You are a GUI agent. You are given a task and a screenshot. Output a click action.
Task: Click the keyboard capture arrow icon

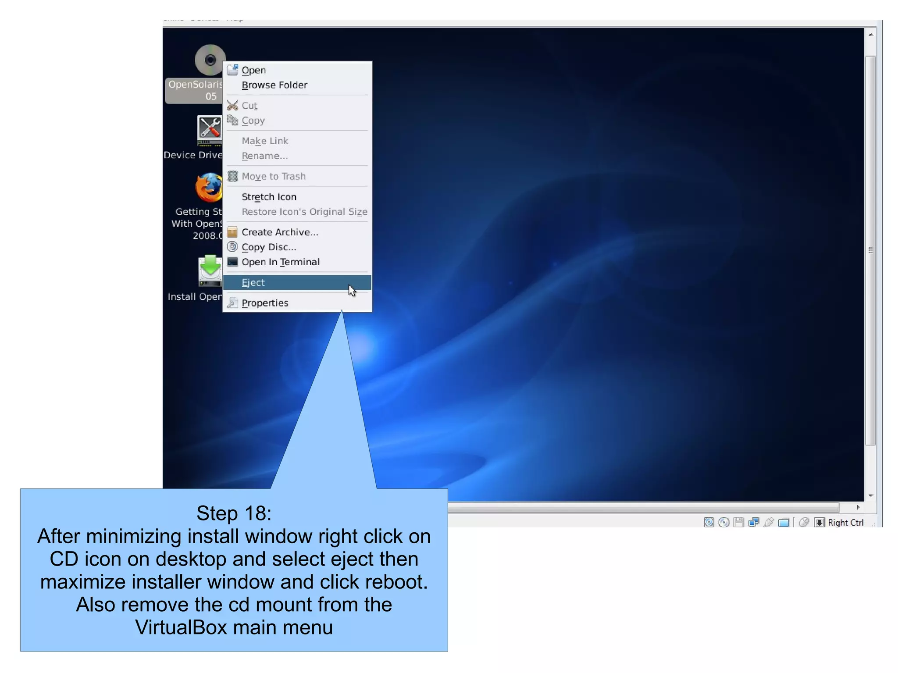click(x=819, y=522)
